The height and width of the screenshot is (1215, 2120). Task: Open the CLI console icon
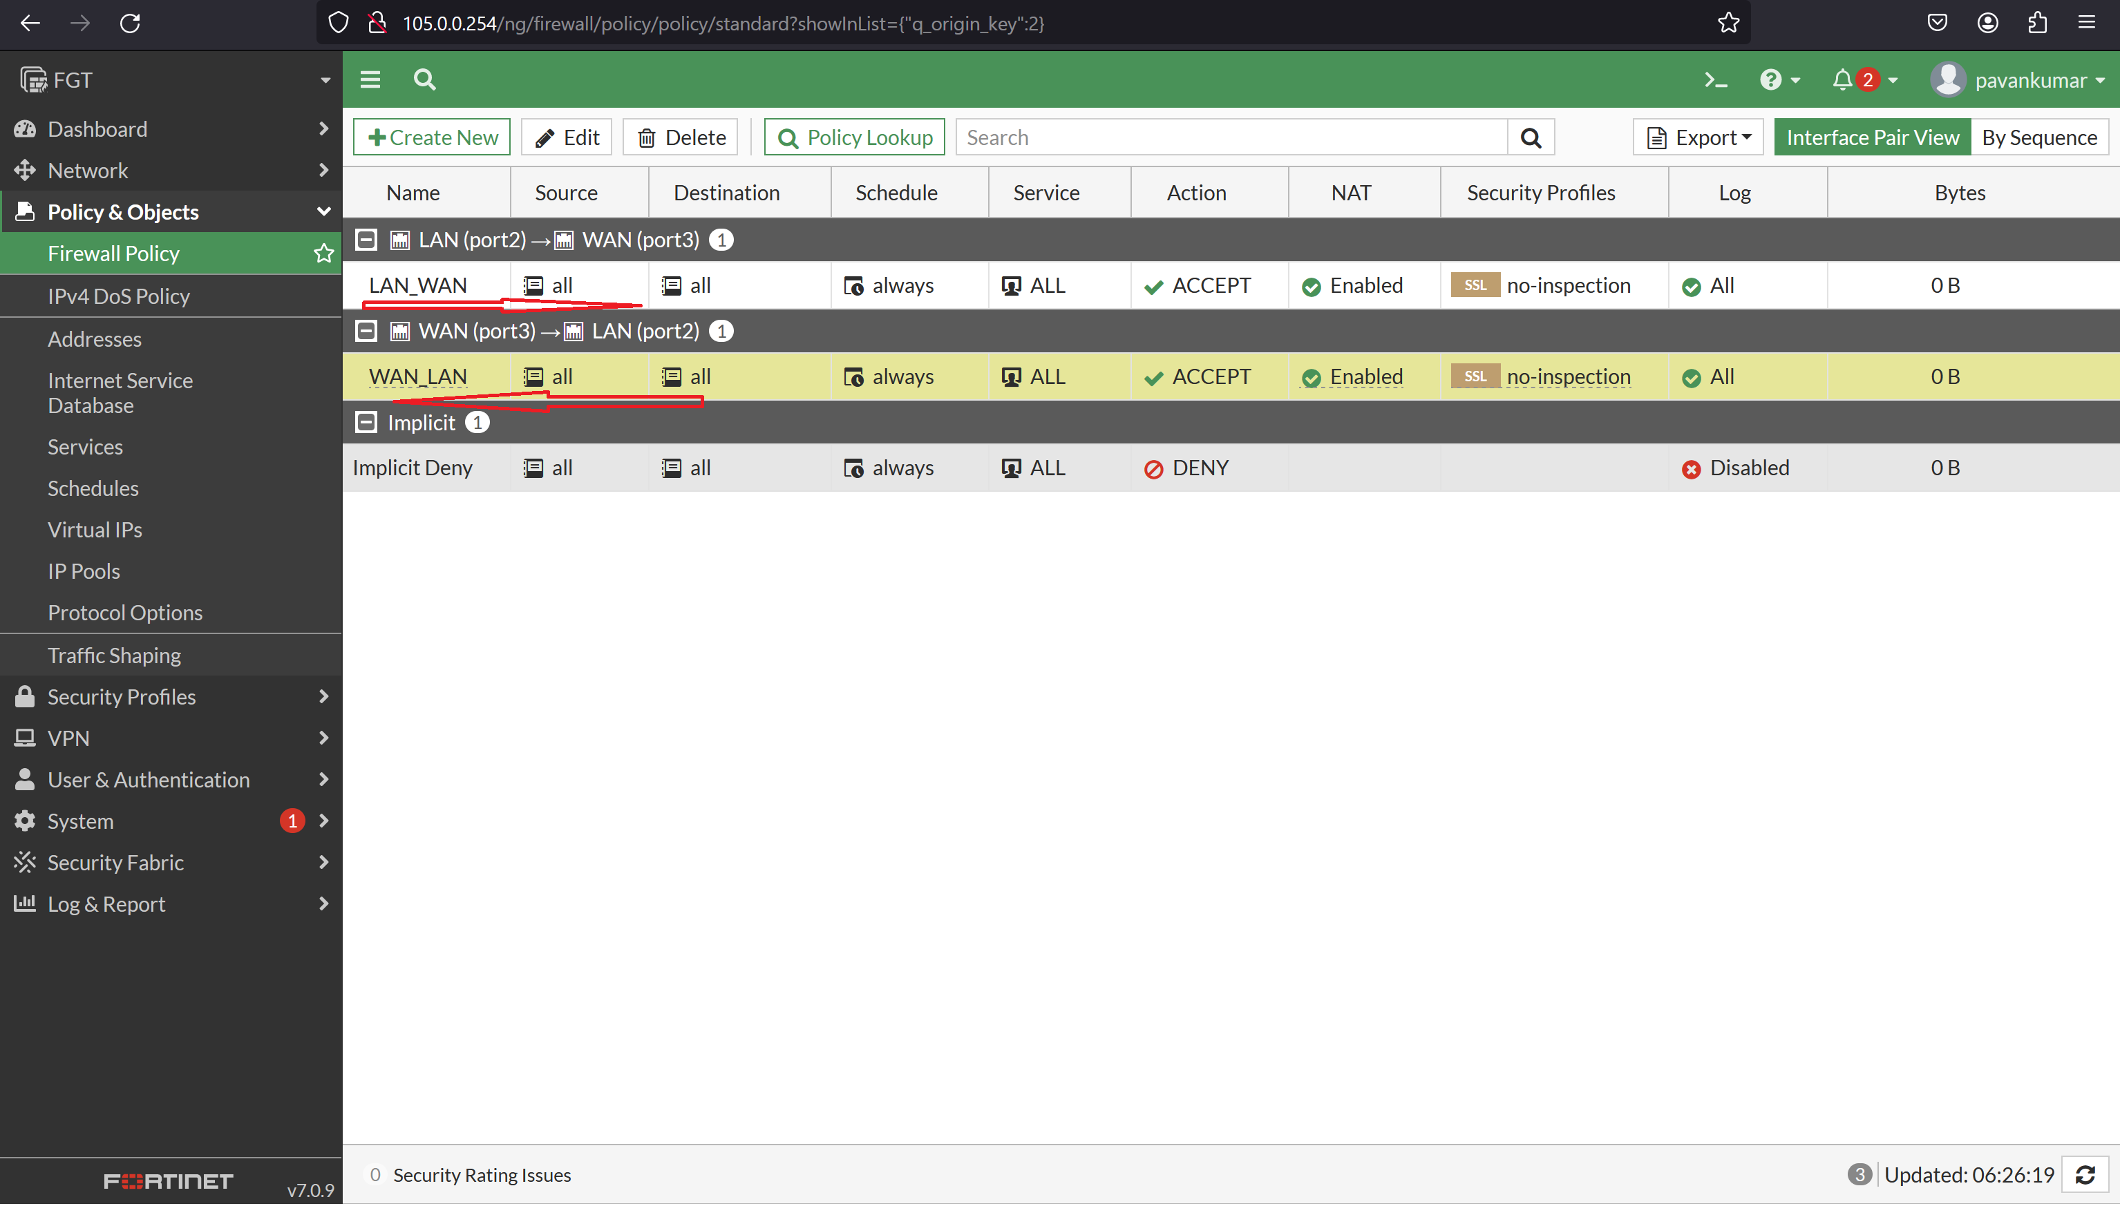(x=1716, y=79)
